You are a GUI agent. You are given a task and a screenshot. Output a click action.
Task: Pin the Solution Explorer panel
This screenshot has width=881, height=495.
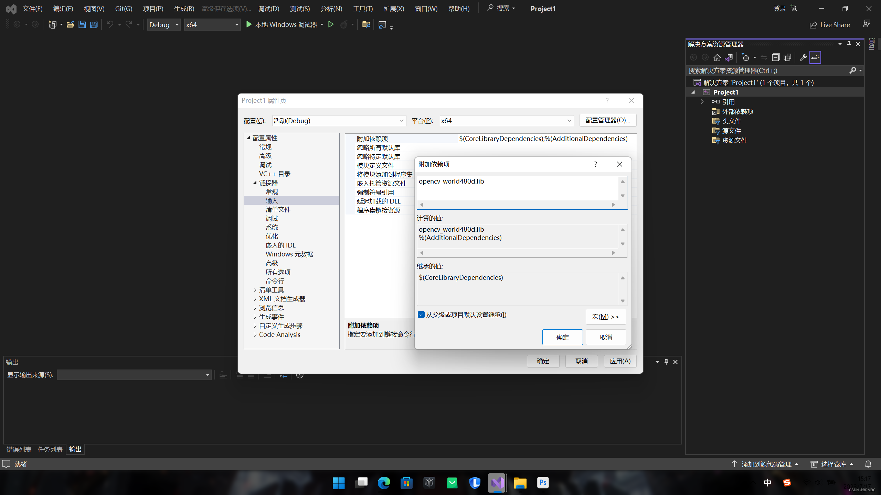[849, 44]
